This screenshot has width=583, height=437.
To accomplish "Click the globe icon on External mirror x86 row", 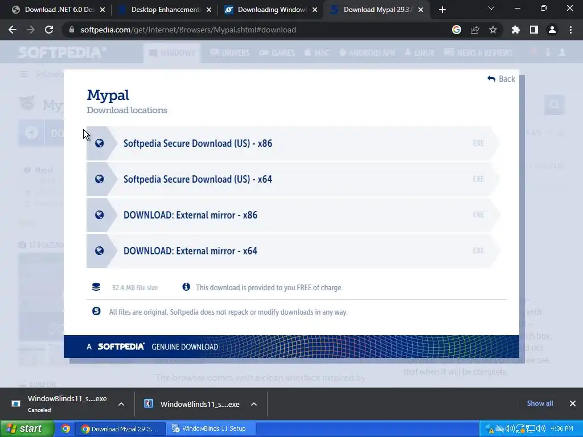I will (99, 215).
